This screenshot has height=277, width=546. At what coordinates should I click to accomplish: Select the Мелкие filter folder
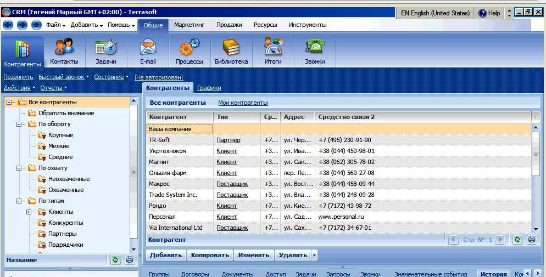coord(54,146)
